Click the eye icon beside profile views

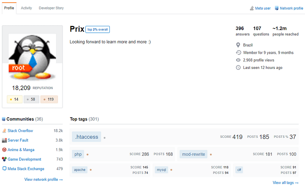coord(238,60)
